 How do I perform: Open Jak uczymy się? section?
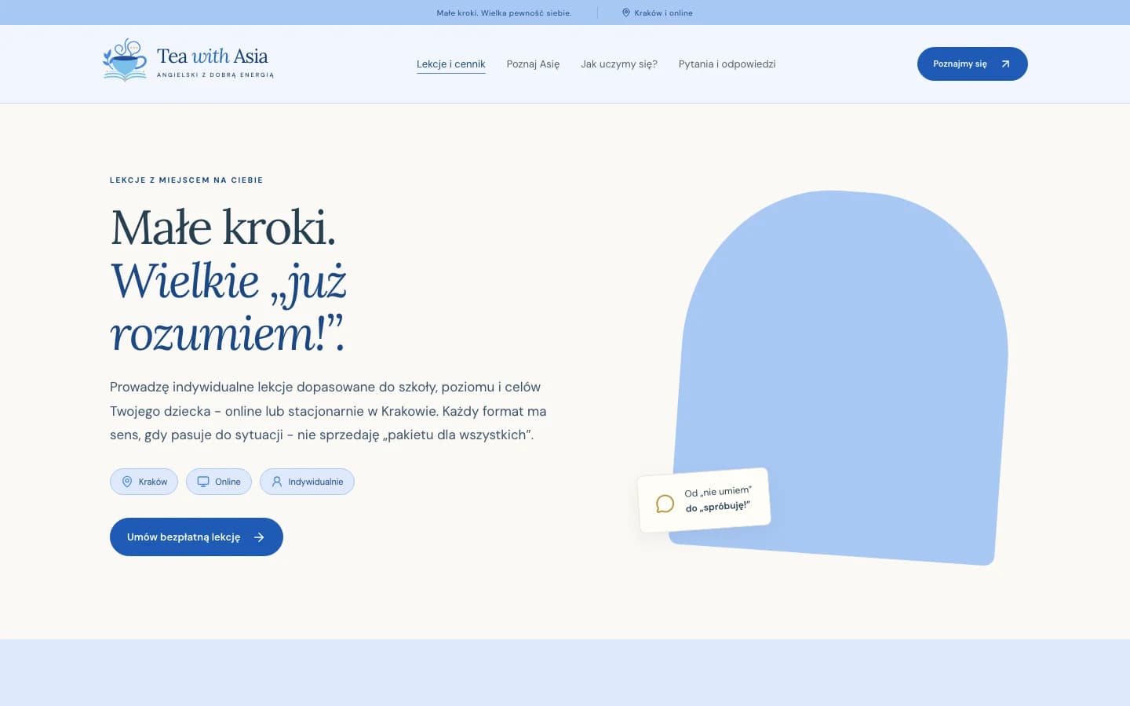[x=619, y=64]
